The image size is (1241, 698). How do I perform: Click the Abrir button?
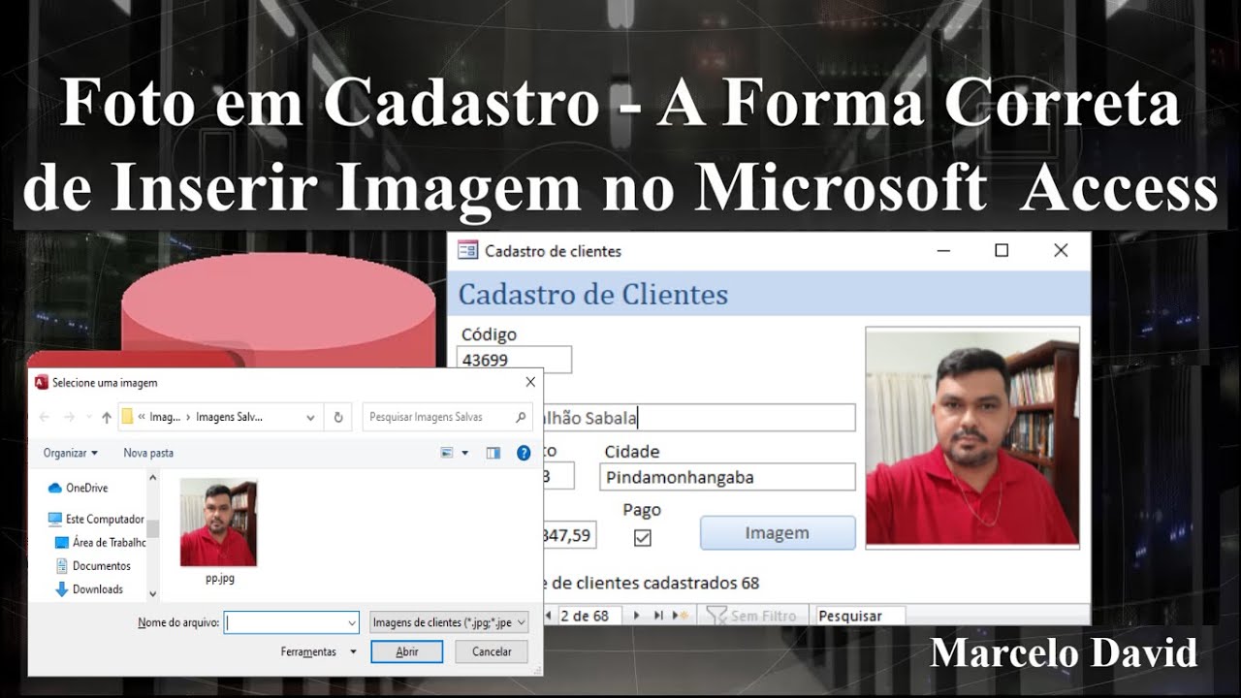(x=407, y=652)
